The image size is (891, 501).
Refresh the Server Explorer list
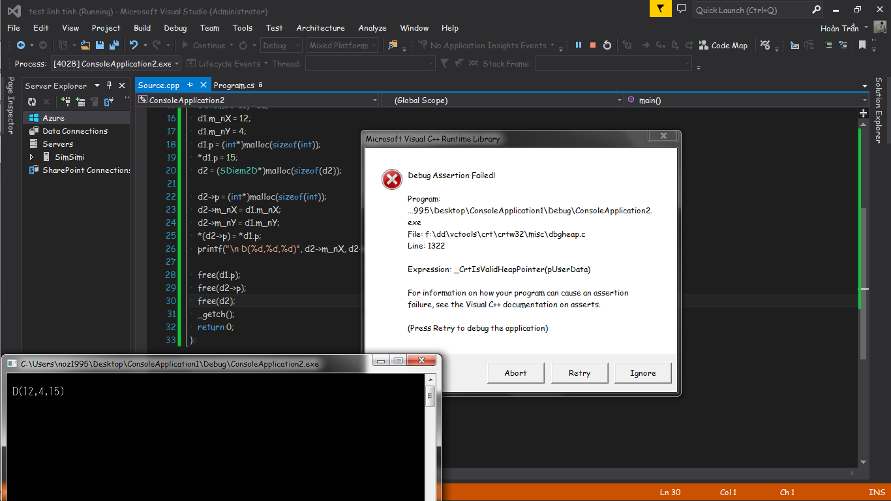coord(32,102)
